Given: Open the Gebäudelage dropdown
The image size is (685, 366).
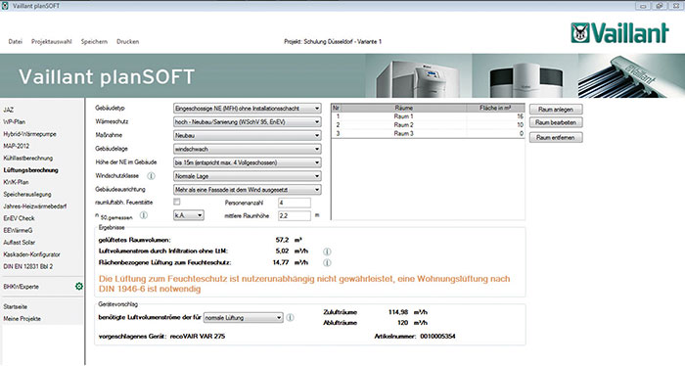Looking at the screenshot, I should click(x=248, y=149).
